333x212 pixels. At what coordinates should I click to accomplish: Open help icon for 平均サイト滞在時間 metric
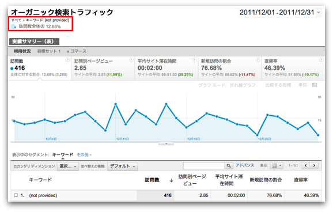pyautogui.click(x=194, y=60)
